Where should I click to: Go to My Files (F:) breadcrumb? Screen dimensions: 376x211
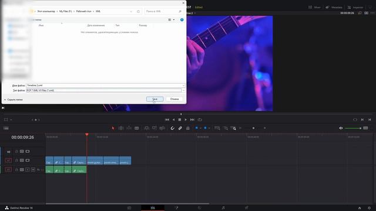click(65, 11)
